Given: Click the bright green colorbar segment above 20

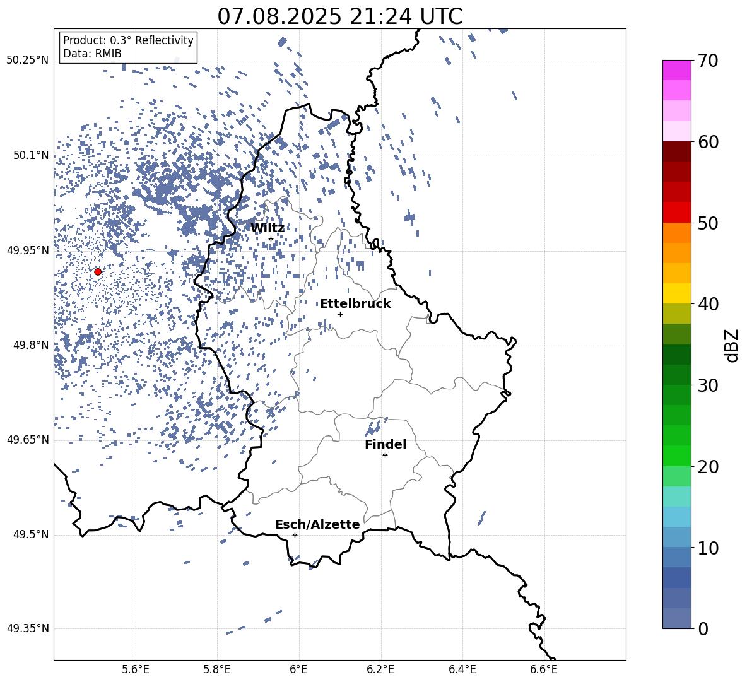Looking at the screenshot, I should tap(676, 456).
